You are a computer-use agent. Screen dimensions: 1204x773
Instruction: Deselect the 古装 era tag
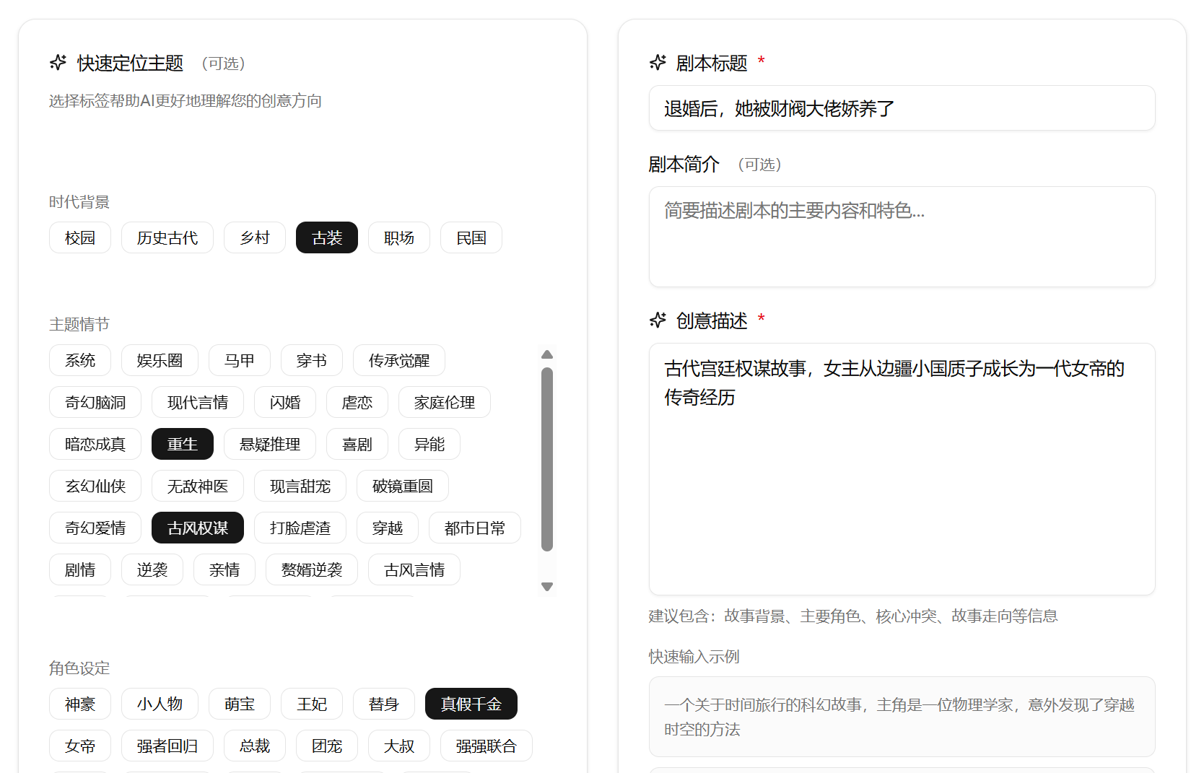point(326,238)
